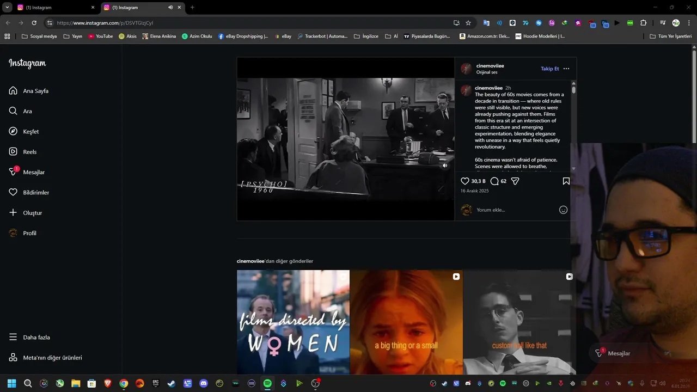Launch Steam from the taskbar
This screenshot has width=697, height=392.
pyautogui.click(x=172, y=383)
